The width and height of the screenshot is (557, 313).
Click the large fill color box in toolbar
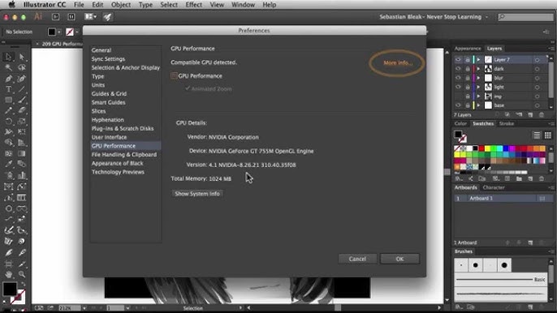tap(10, 289)
